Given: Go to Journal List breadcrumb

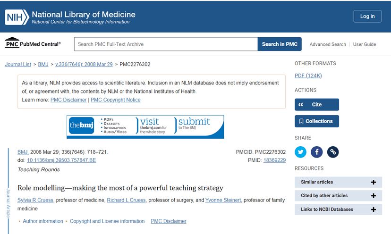Looking at the screenshot, I should click(x=18, y=64).
